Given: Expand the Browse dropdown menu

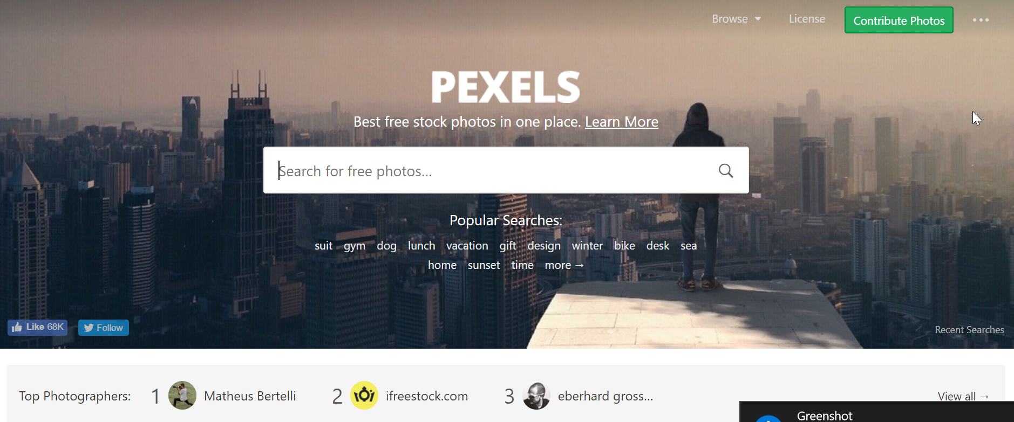Looking at the screenshot, I should coord(736,19).
